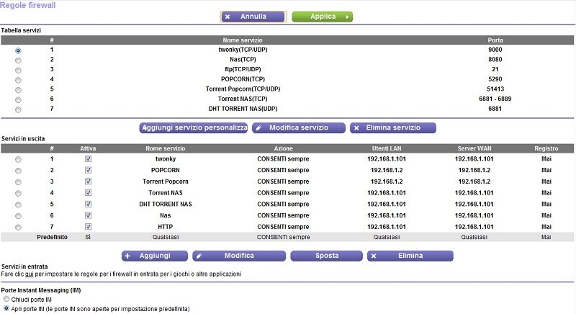
Task: Click the Elimina button for outbound rules
Action: [410, 256]
